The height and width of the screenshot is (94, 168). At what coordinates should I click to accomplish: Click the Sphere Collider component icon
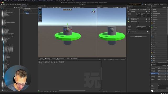pos(128,21)
